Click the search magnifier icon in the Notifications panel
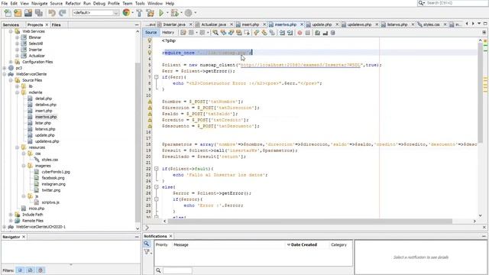 coord(146,244)
